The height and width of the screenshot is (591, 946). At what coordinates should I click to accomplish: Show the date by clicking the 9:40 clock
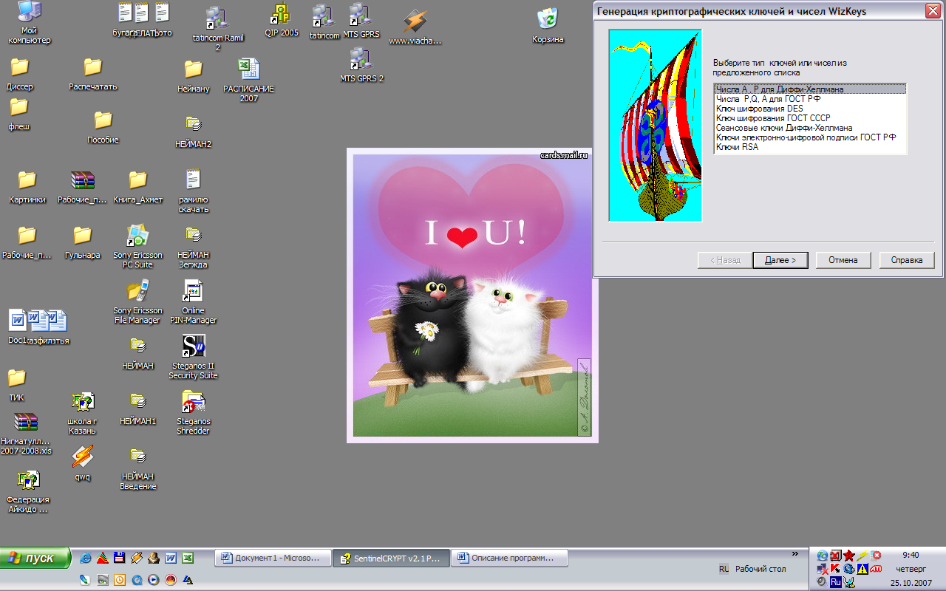coord(911,555)
